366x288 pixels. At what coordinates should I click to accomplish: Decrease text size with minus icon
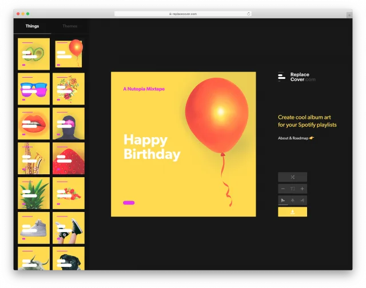[283, 189]
